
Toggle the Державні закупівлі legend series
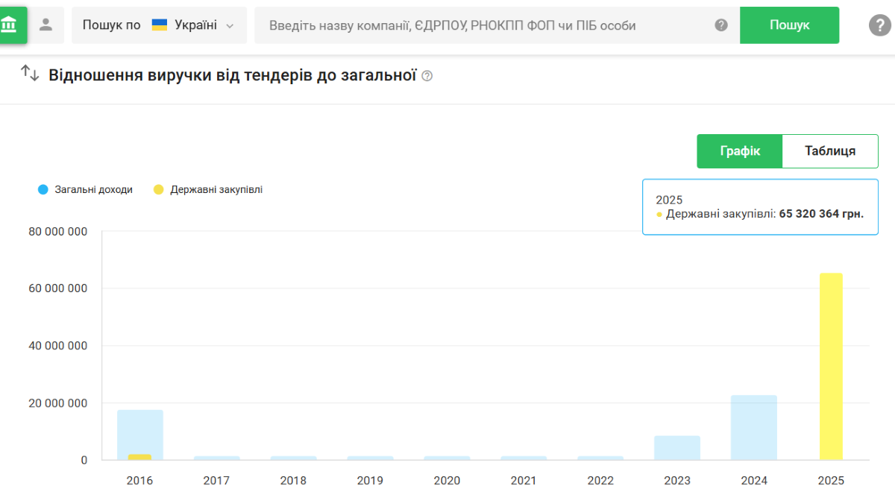(x=208, y=190)
